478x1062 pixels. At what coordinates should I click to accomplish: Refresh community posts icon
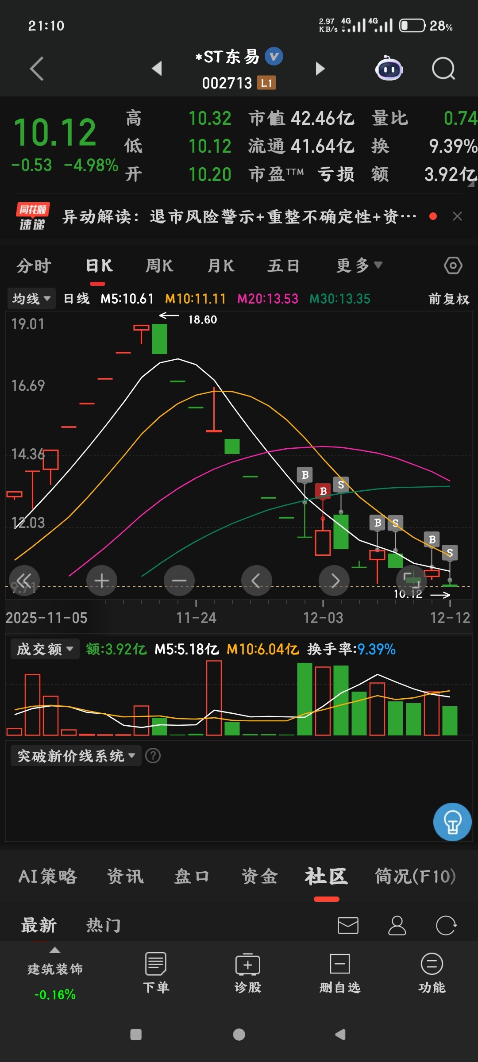(x=446, y=925)
